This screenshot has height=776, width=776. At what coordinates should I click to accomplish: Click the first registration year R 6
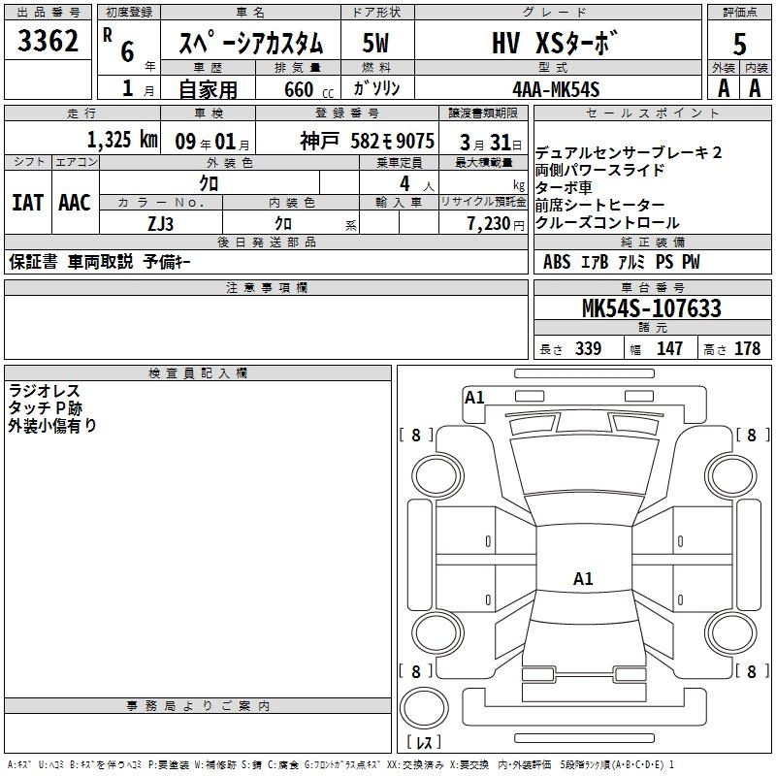pyautogui.click(x=118, y=45)
